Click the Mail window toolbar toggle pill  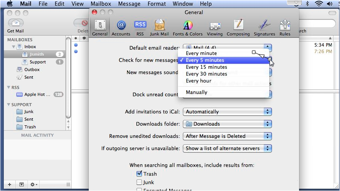click(x=332, y=13)
